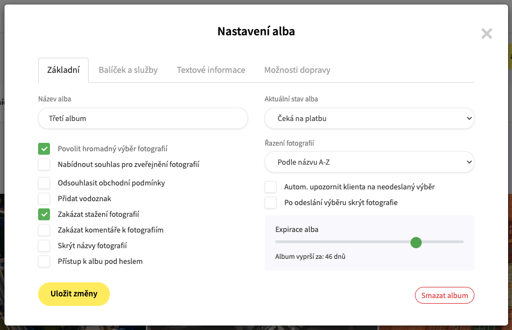Expand the Řazení fotografií dropdown
Image resolution: width=512 pixels, height=330 pixels.
(x=370, y=162)
